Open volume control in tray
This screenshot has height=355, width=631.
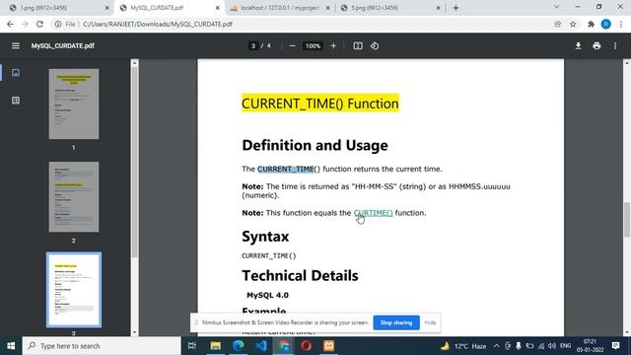click(x=552, y=346)
